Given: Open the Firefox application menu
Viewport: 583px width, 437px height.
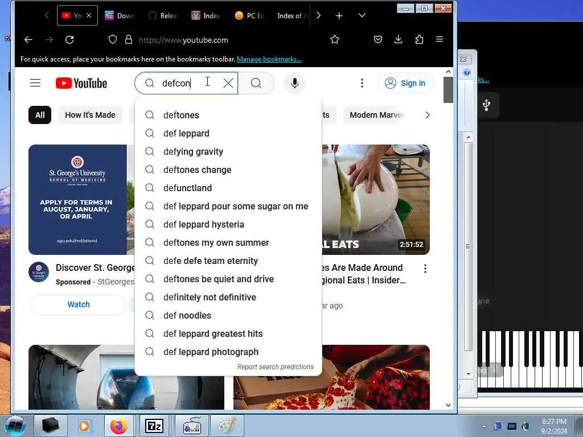Looking at the screenshot, I should [440, 39].
